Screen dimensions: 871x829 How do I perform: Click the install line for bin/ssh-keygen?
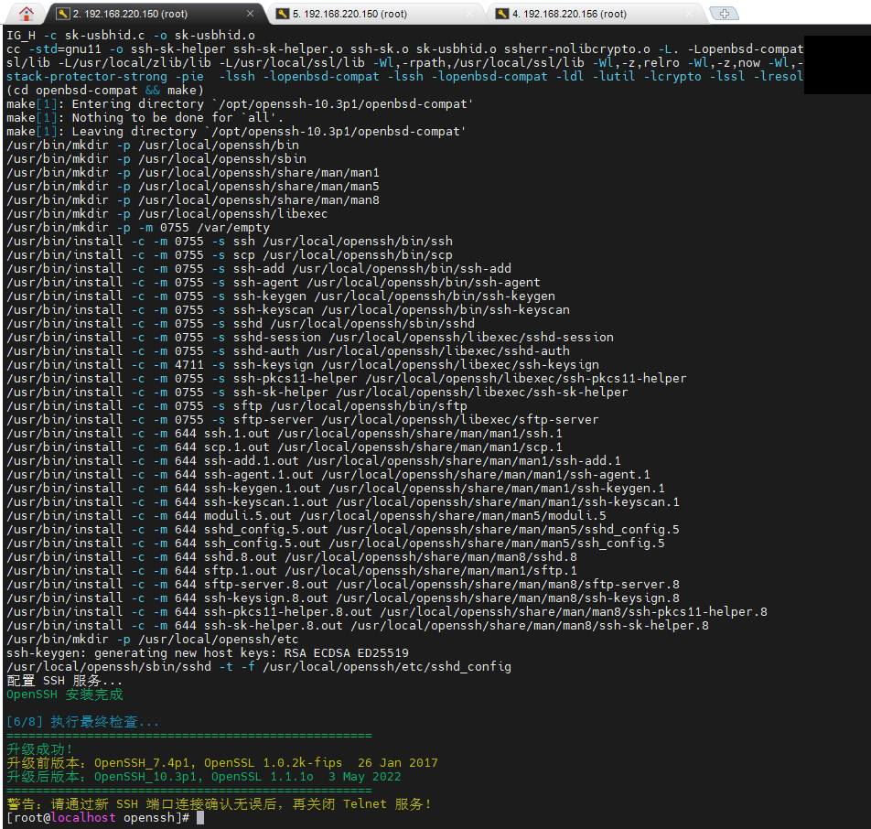click(281, 296)
